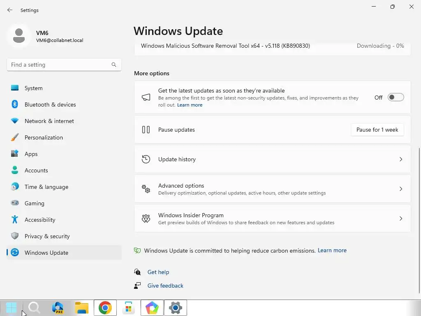Expand Windows Insider Program chevron
The height and width of the screenshot is (316, 421).
pyautogui.click(x=400, y=218)
